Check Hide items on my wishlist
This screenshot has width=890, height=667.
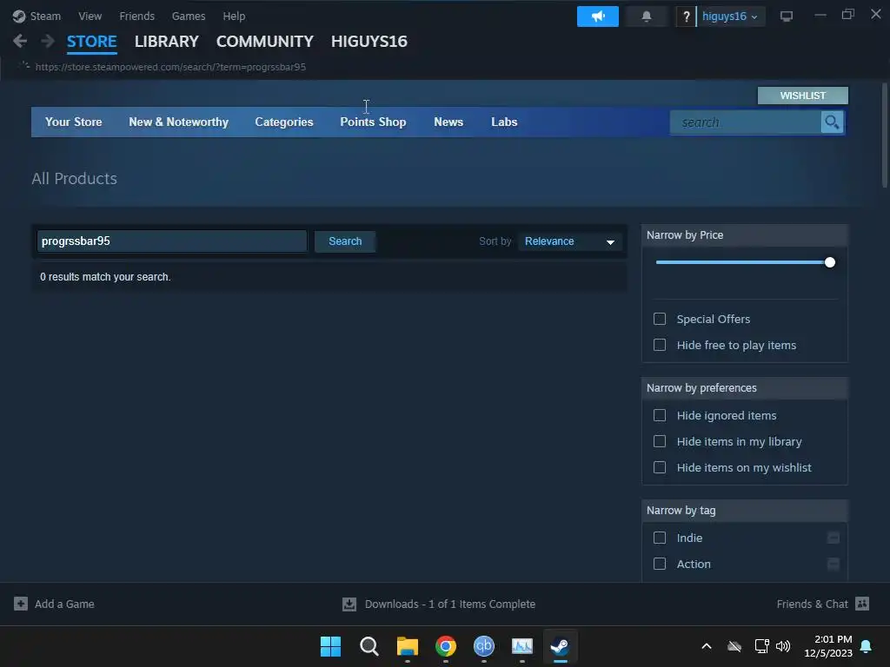[660, 467]
